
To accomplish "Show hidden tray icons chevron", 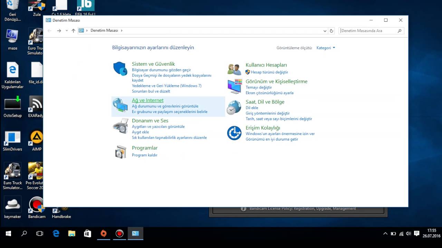I will click(x=385, y=234).
